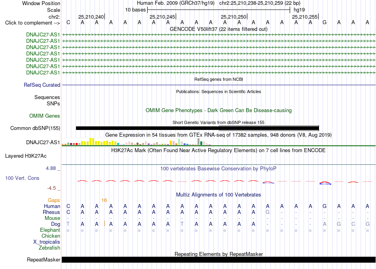Click the PhyloP maximum value 4.88
The height and width of the screenshot is (269, 376).
coord(51,168)
